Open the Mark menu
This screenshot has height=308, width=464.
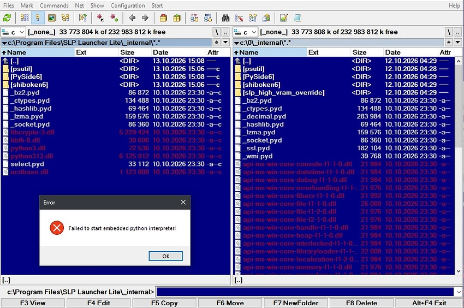click(x=27, y=5)
